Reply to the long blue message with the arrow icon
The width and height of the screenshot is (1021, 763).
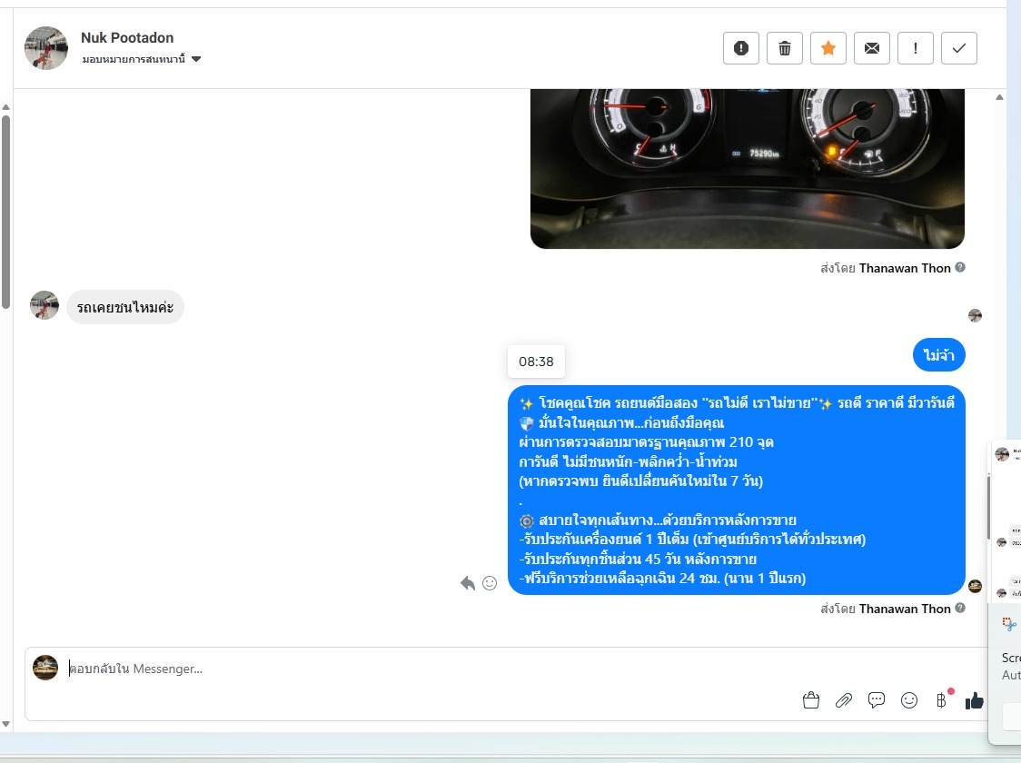468,582
